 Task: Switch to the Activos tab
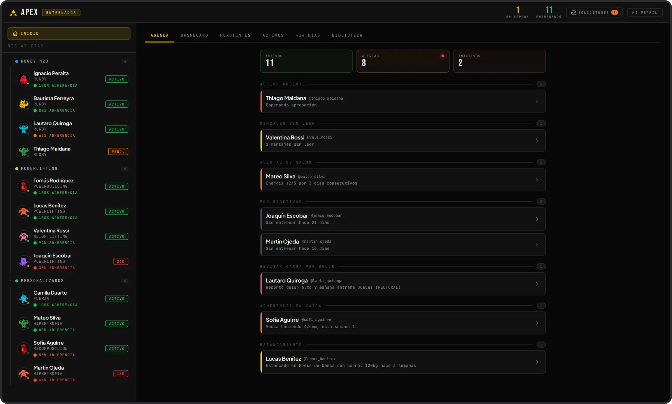[273, 35]
